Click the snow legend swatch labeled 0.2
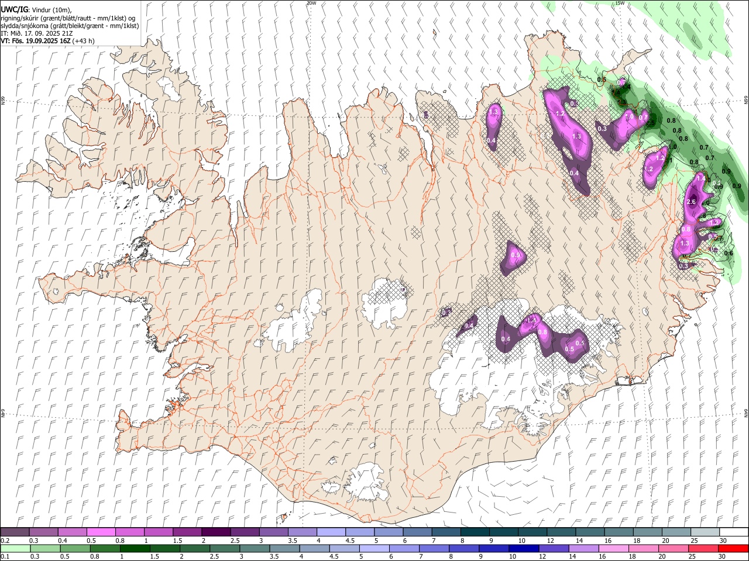 tap(15, 532)
